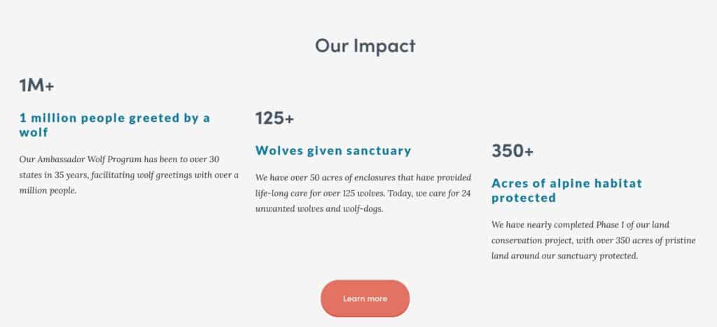Click 'unwanted wolves and wolf-dogs' text line
Image resolution: width=717 pixels, height=327 pixels.
[x=319, y=210]
